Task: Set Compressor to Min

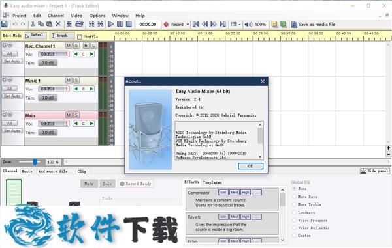Action: (223, 193)
